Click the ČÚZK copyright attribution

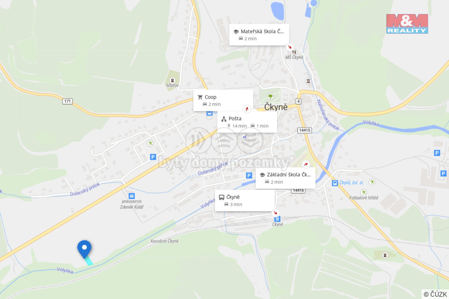point(435,294)
